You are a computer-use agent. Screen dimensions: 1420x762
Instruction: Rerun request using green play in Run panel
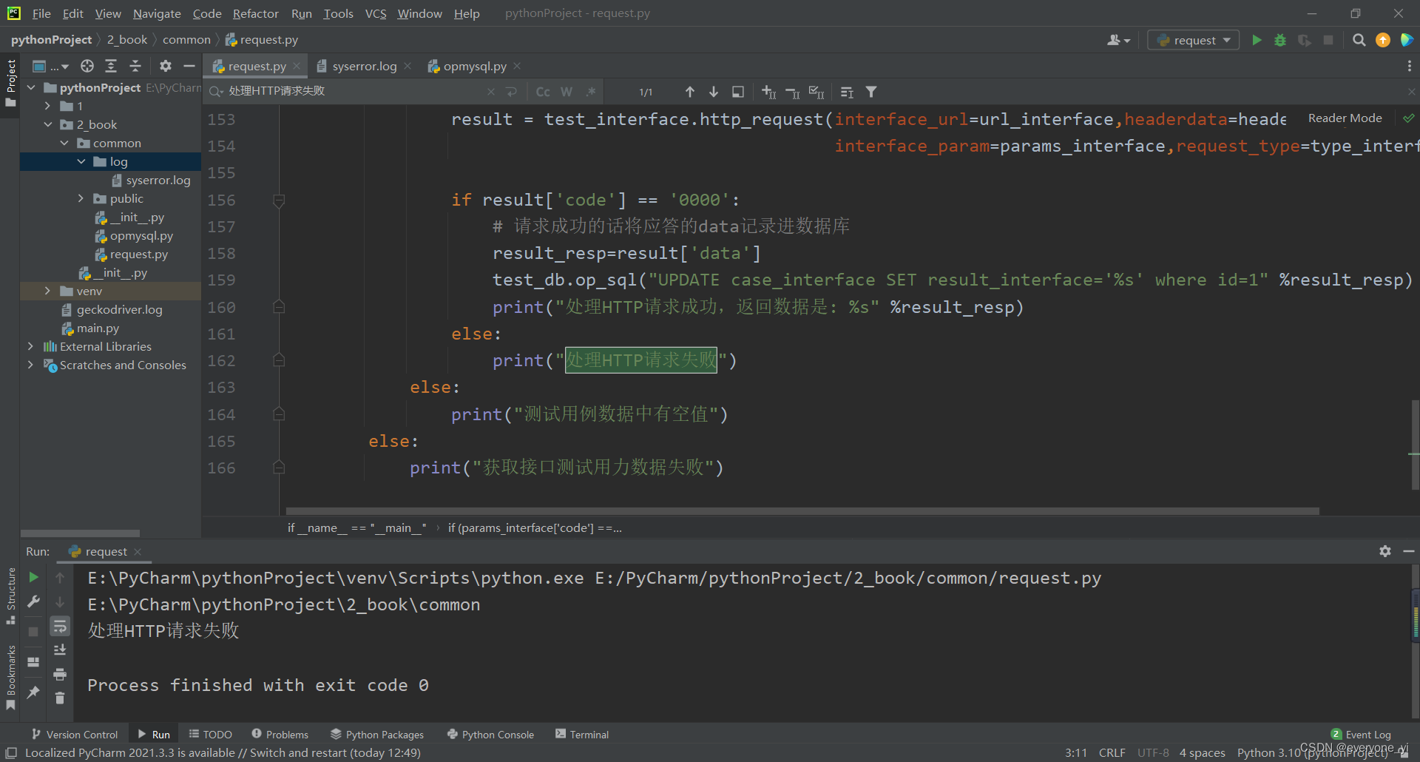(x=33, y=577)
